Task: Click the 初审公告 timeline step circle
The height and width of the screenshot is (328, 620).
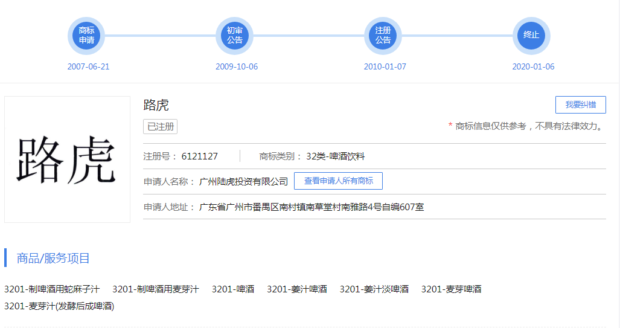Action: click(x=234, y=36)
